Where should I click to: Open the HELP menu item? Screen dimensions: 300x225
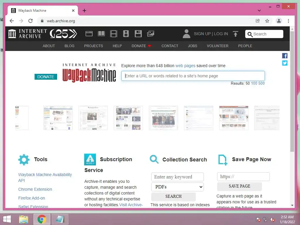coord(117,46)
